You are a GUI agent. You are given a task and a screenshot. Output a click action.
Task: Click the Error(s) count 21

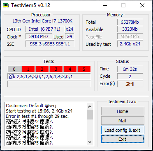pyautogui.click(x=130, y=84)
